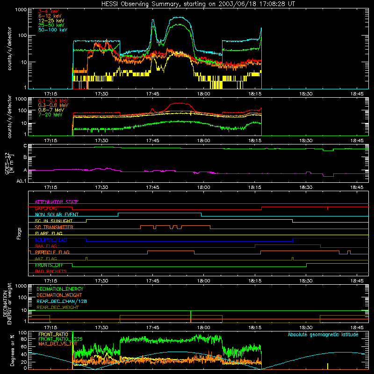Click the GOES-12 axis label
Screen dimensions: 374x374
pos(9,163)
